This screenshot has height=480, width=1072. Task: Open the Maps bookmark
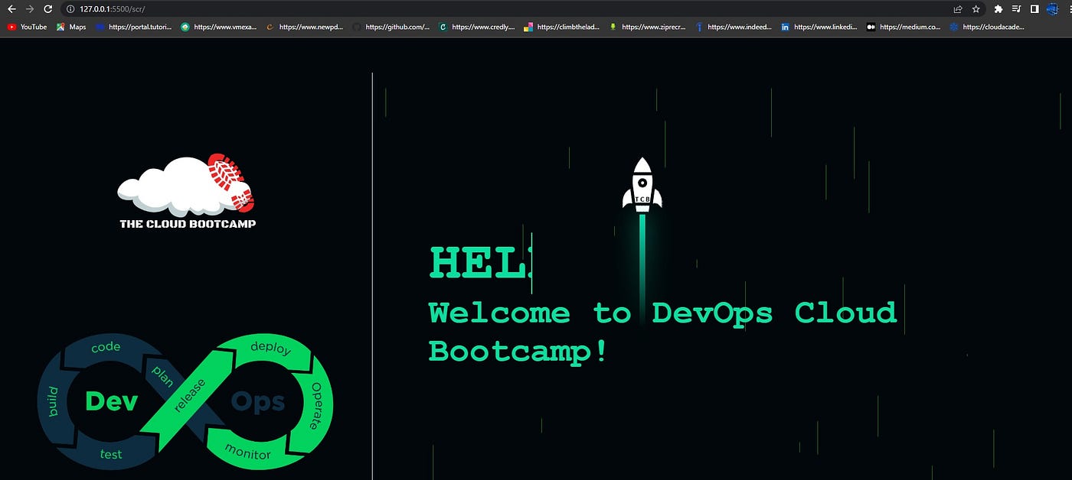pyautogui.click(x=71, y=27)
